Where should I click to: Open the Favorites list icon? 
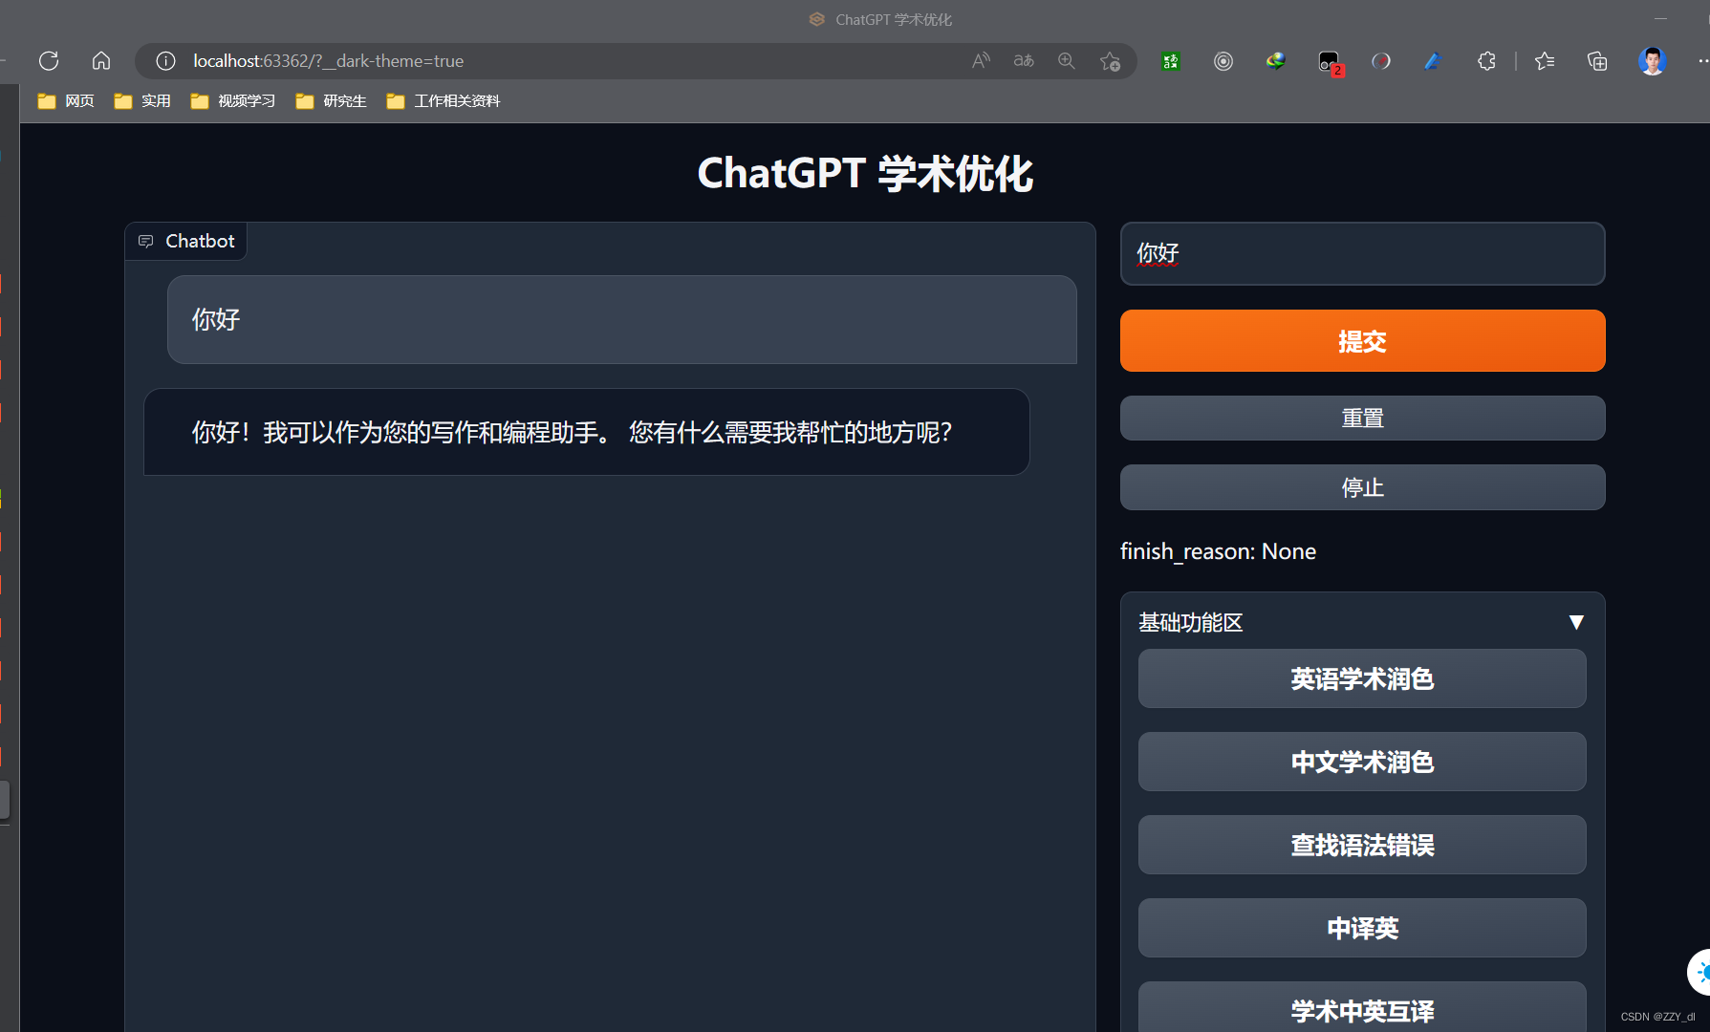pyautogui.click(x=1545, y=61)
